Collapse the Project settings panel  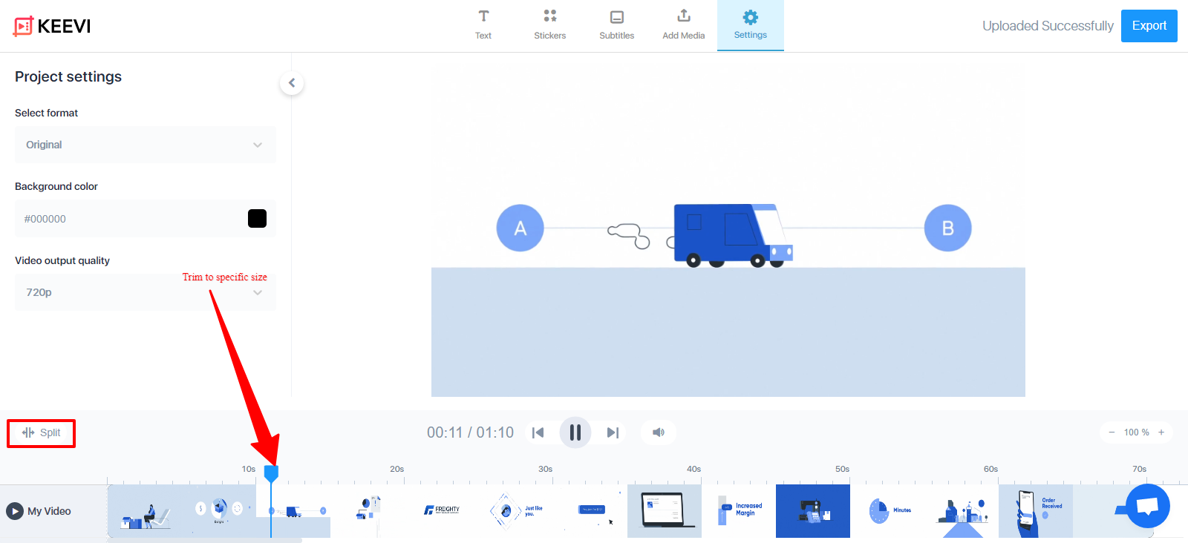(292, 83)
